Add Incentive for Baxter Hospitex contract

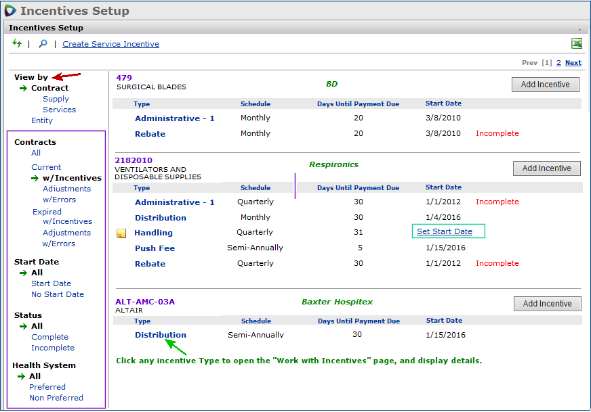pos(547,304)
